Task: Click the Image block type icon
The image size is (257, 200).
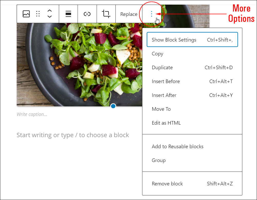Action: [x=26, y=14]
